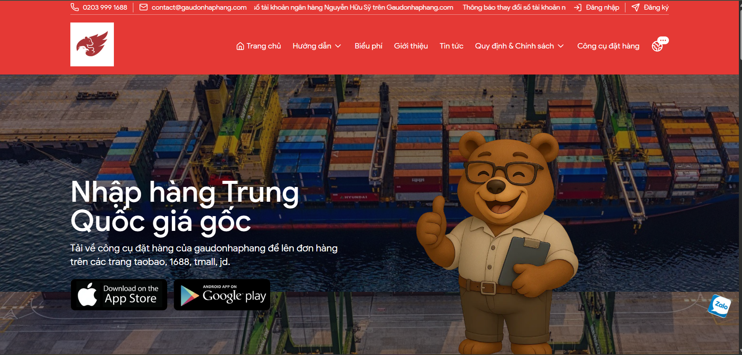The width and height of the screenshot is (742, 355).
Task: Open Công cụ đặt hàng page
Action: pyautogui.click(x=608, y=46)
